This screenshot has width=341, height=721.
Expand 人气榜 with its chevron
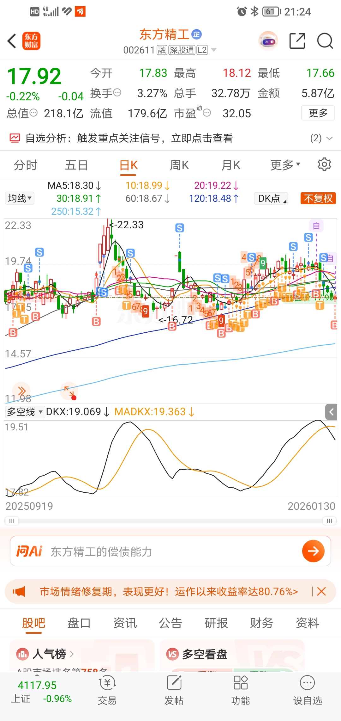[x=72, y=654]
